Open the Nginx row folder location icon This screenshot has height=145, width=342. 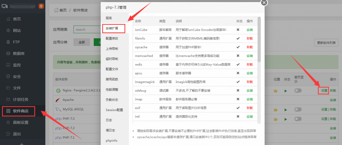pyautogui.click(x=276, y=91)
